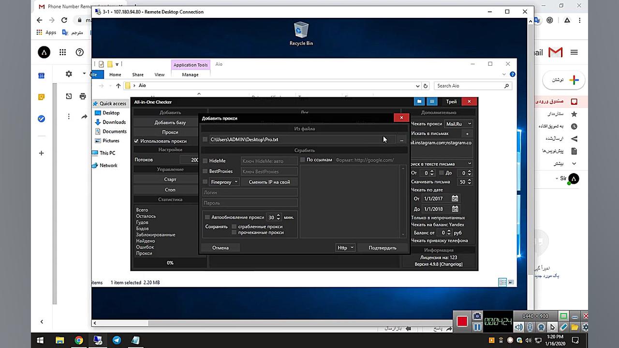
Task: Toggle the Использовать прокси checkbox
Action: (x=137, y=141)
